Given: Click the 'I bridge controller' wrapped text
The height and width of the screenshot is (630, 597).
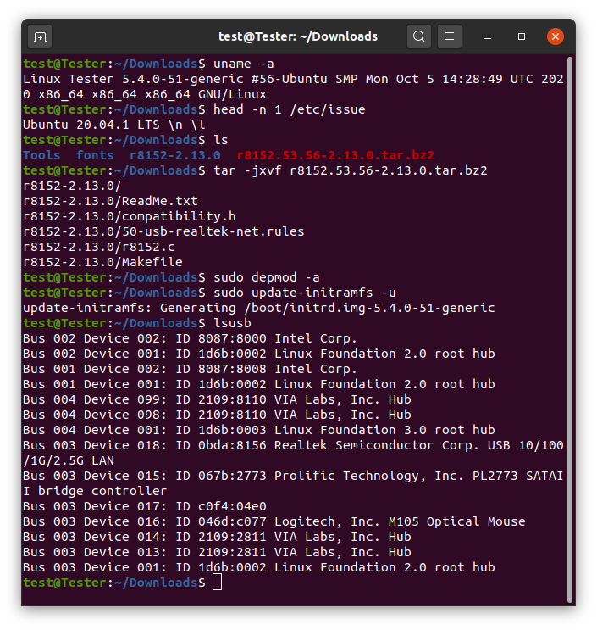Looking at the screenshot, I should pyautogui.click(x=95, y=491).
